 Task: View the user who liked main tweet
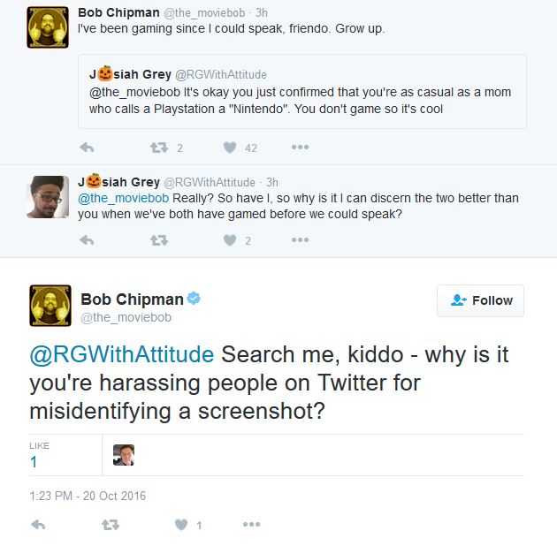pyautogui.click(x=124, y=455)
